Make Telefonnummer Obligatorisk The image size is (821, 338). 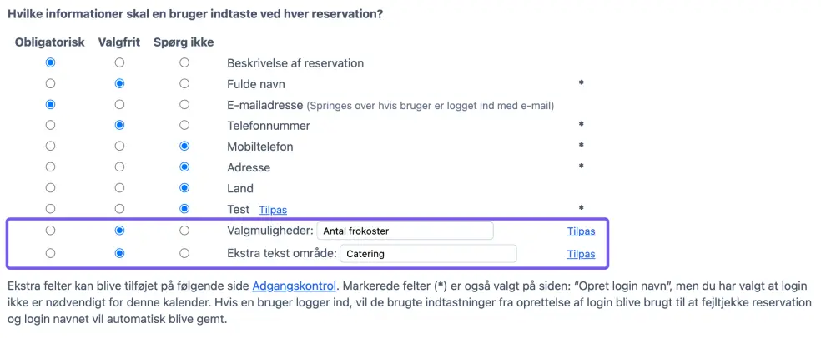click(x=51, y=126)
